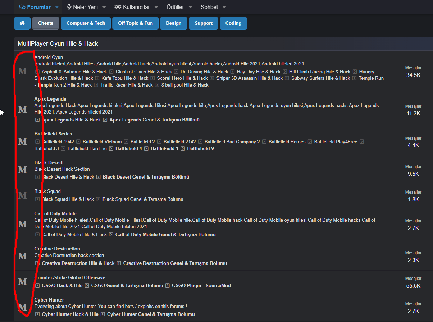Click the M icon beside Android Oyun
This screenshot has height=322, width=433.
tap(23, 71)
